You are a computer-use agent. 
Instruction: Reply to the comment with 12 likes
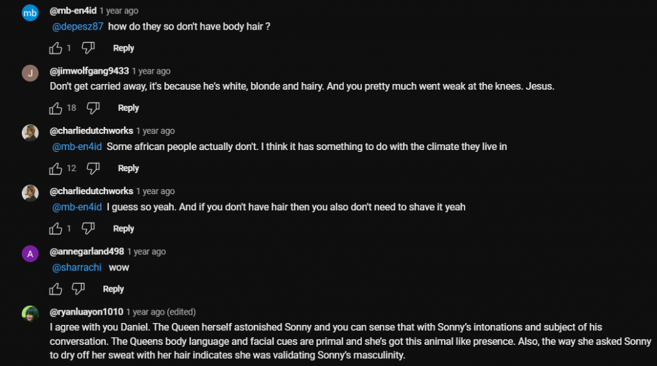coord(128,169)
